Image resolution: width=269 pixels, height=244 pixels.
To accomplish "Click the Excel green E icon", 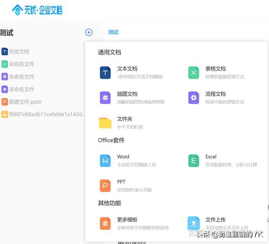I will 193,161.
